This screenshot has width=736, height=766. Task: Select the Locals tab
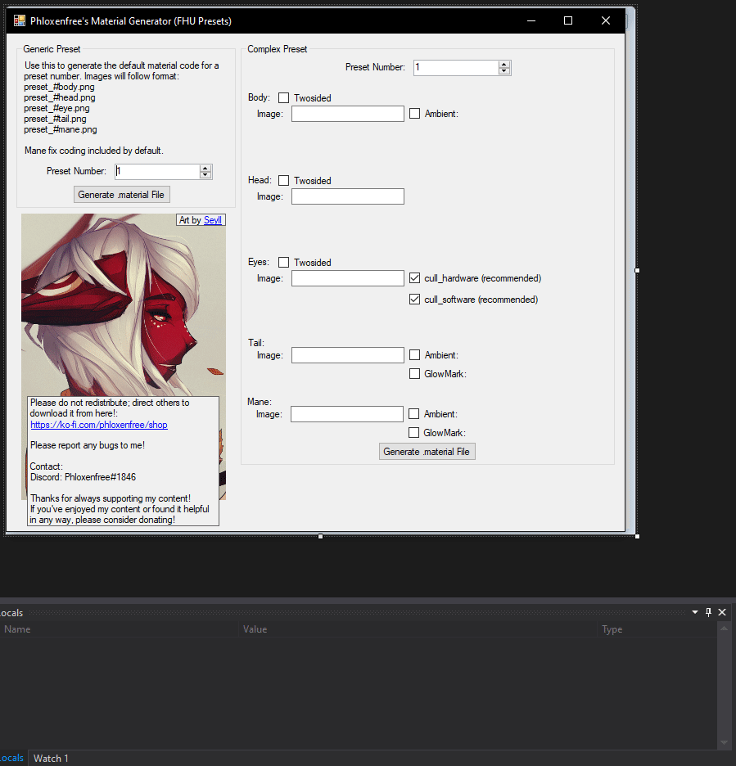(x=11, y=758)
